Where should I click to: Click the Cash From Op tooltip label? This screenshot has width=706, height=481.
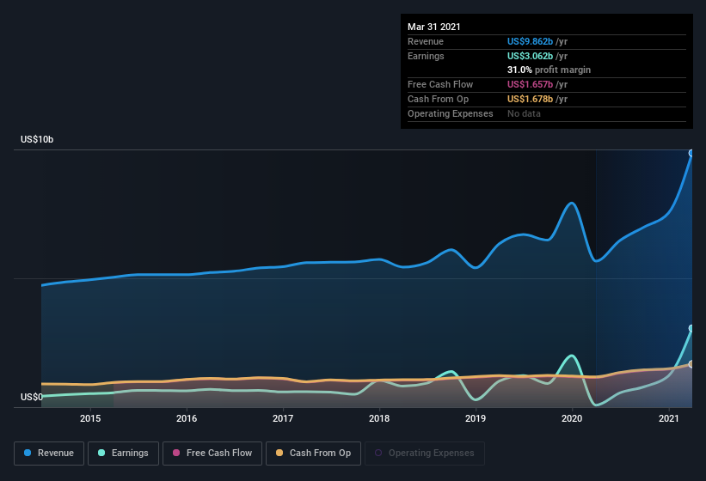(438, 99)
